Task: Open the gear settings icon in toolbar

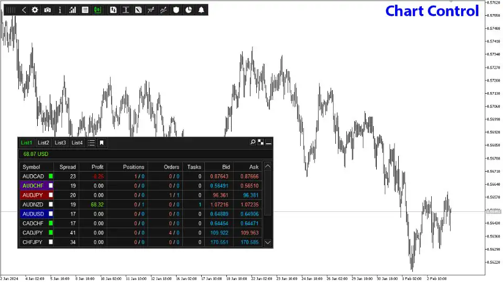Action: coord(35,10)
